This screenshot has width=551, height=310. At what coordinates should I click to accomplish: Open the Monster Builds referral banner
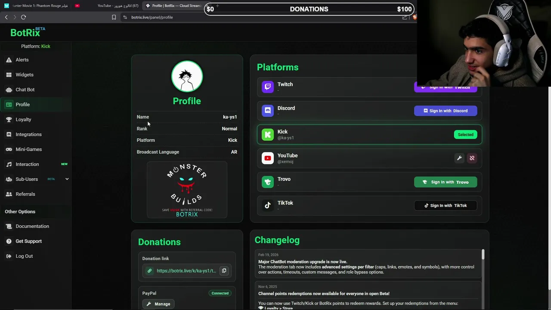[187, 190]
